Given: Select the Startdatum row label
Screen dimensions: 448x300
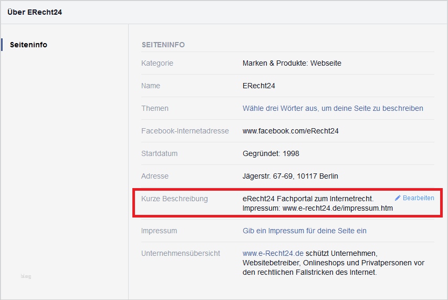Looking at the screenshot, I should click(x=159, y=153).
